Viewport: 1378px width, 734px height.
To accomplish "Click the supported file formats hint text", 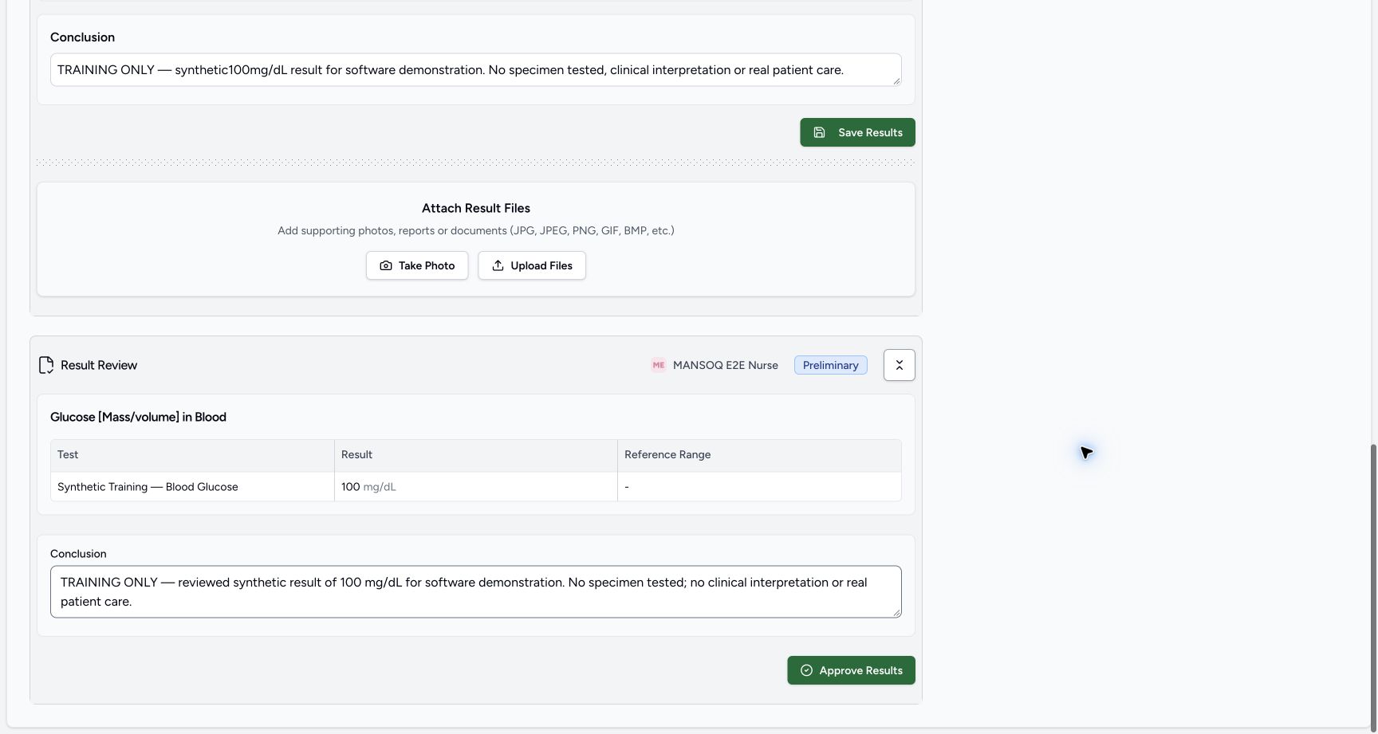I will coord(476,230).
